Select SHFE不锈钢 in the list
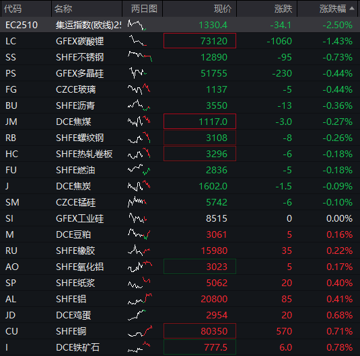The width and height of the screenshot is (360, 356). (79, 57)
